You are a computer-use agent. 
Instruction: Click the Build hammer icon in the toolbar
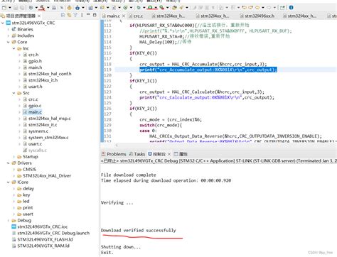42,8
